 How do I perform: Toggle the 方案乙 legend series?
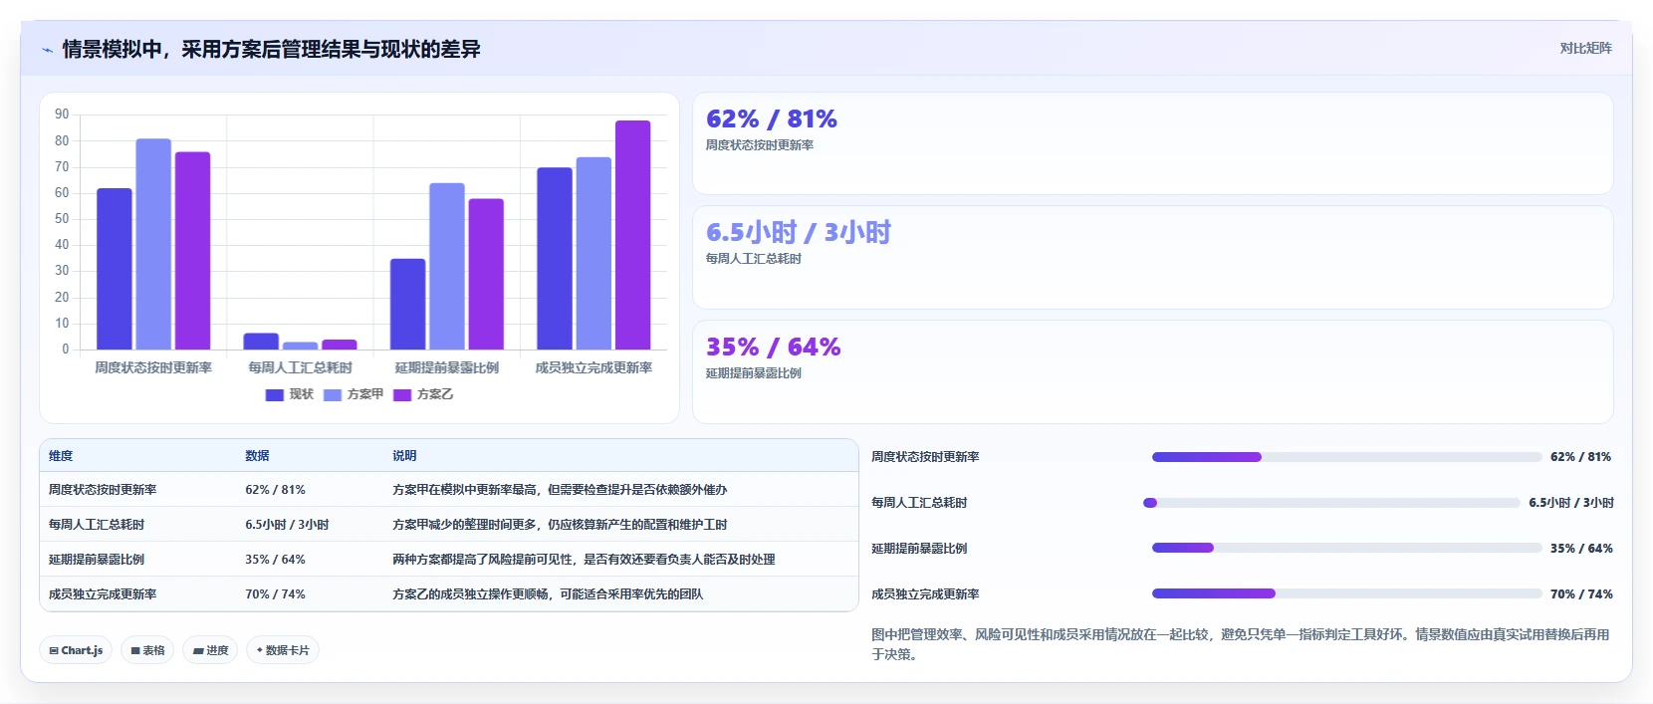click(x=423, y=394)
